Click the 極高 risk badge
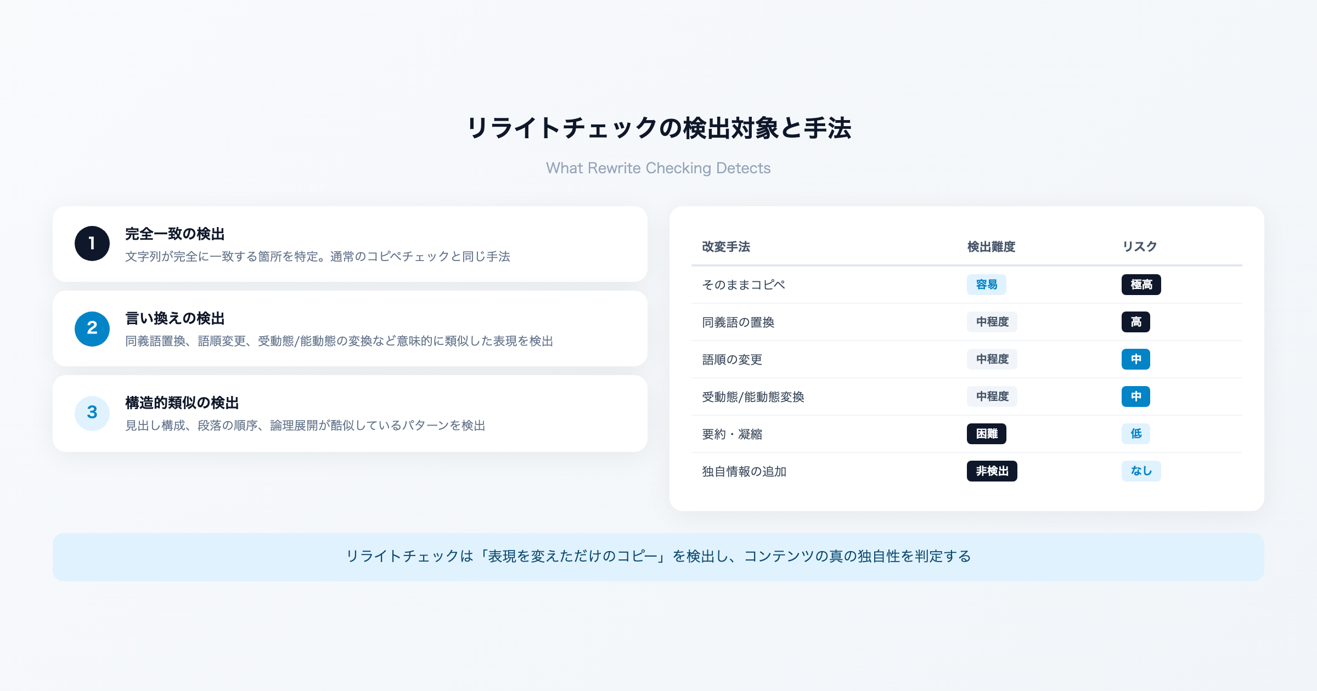This screenshot has width=1317, height=691. tap(1141, 285)
